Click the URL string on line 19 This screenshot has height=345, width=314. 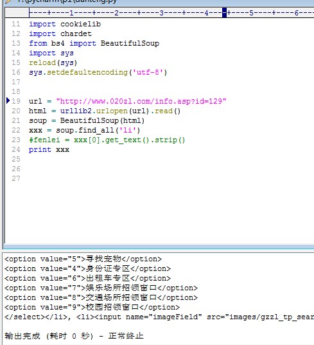pyautogui.click(x=141, y=101)
